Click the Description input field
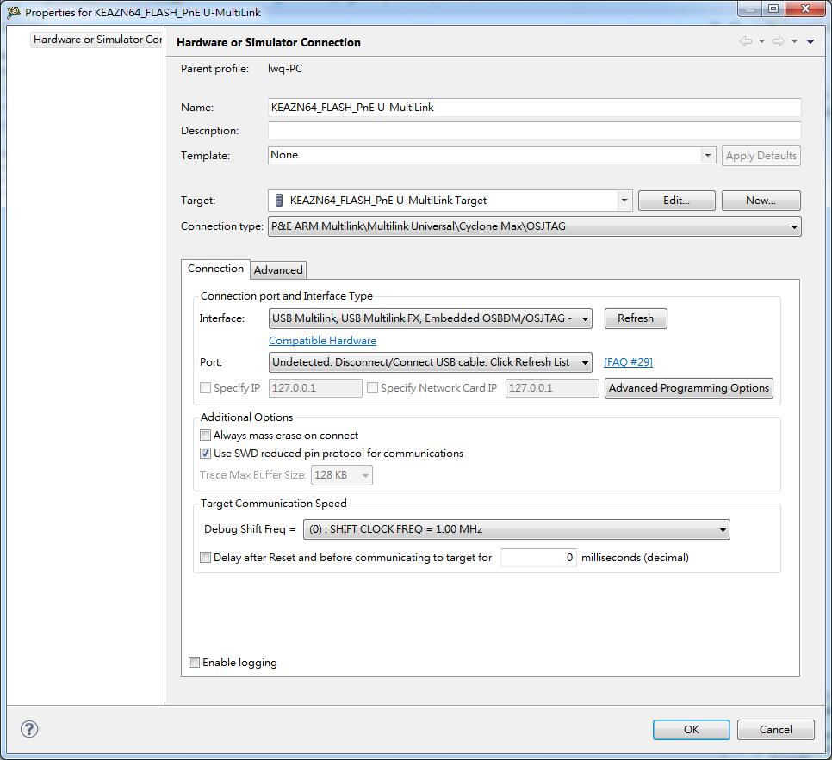 (x=534, y=131)
